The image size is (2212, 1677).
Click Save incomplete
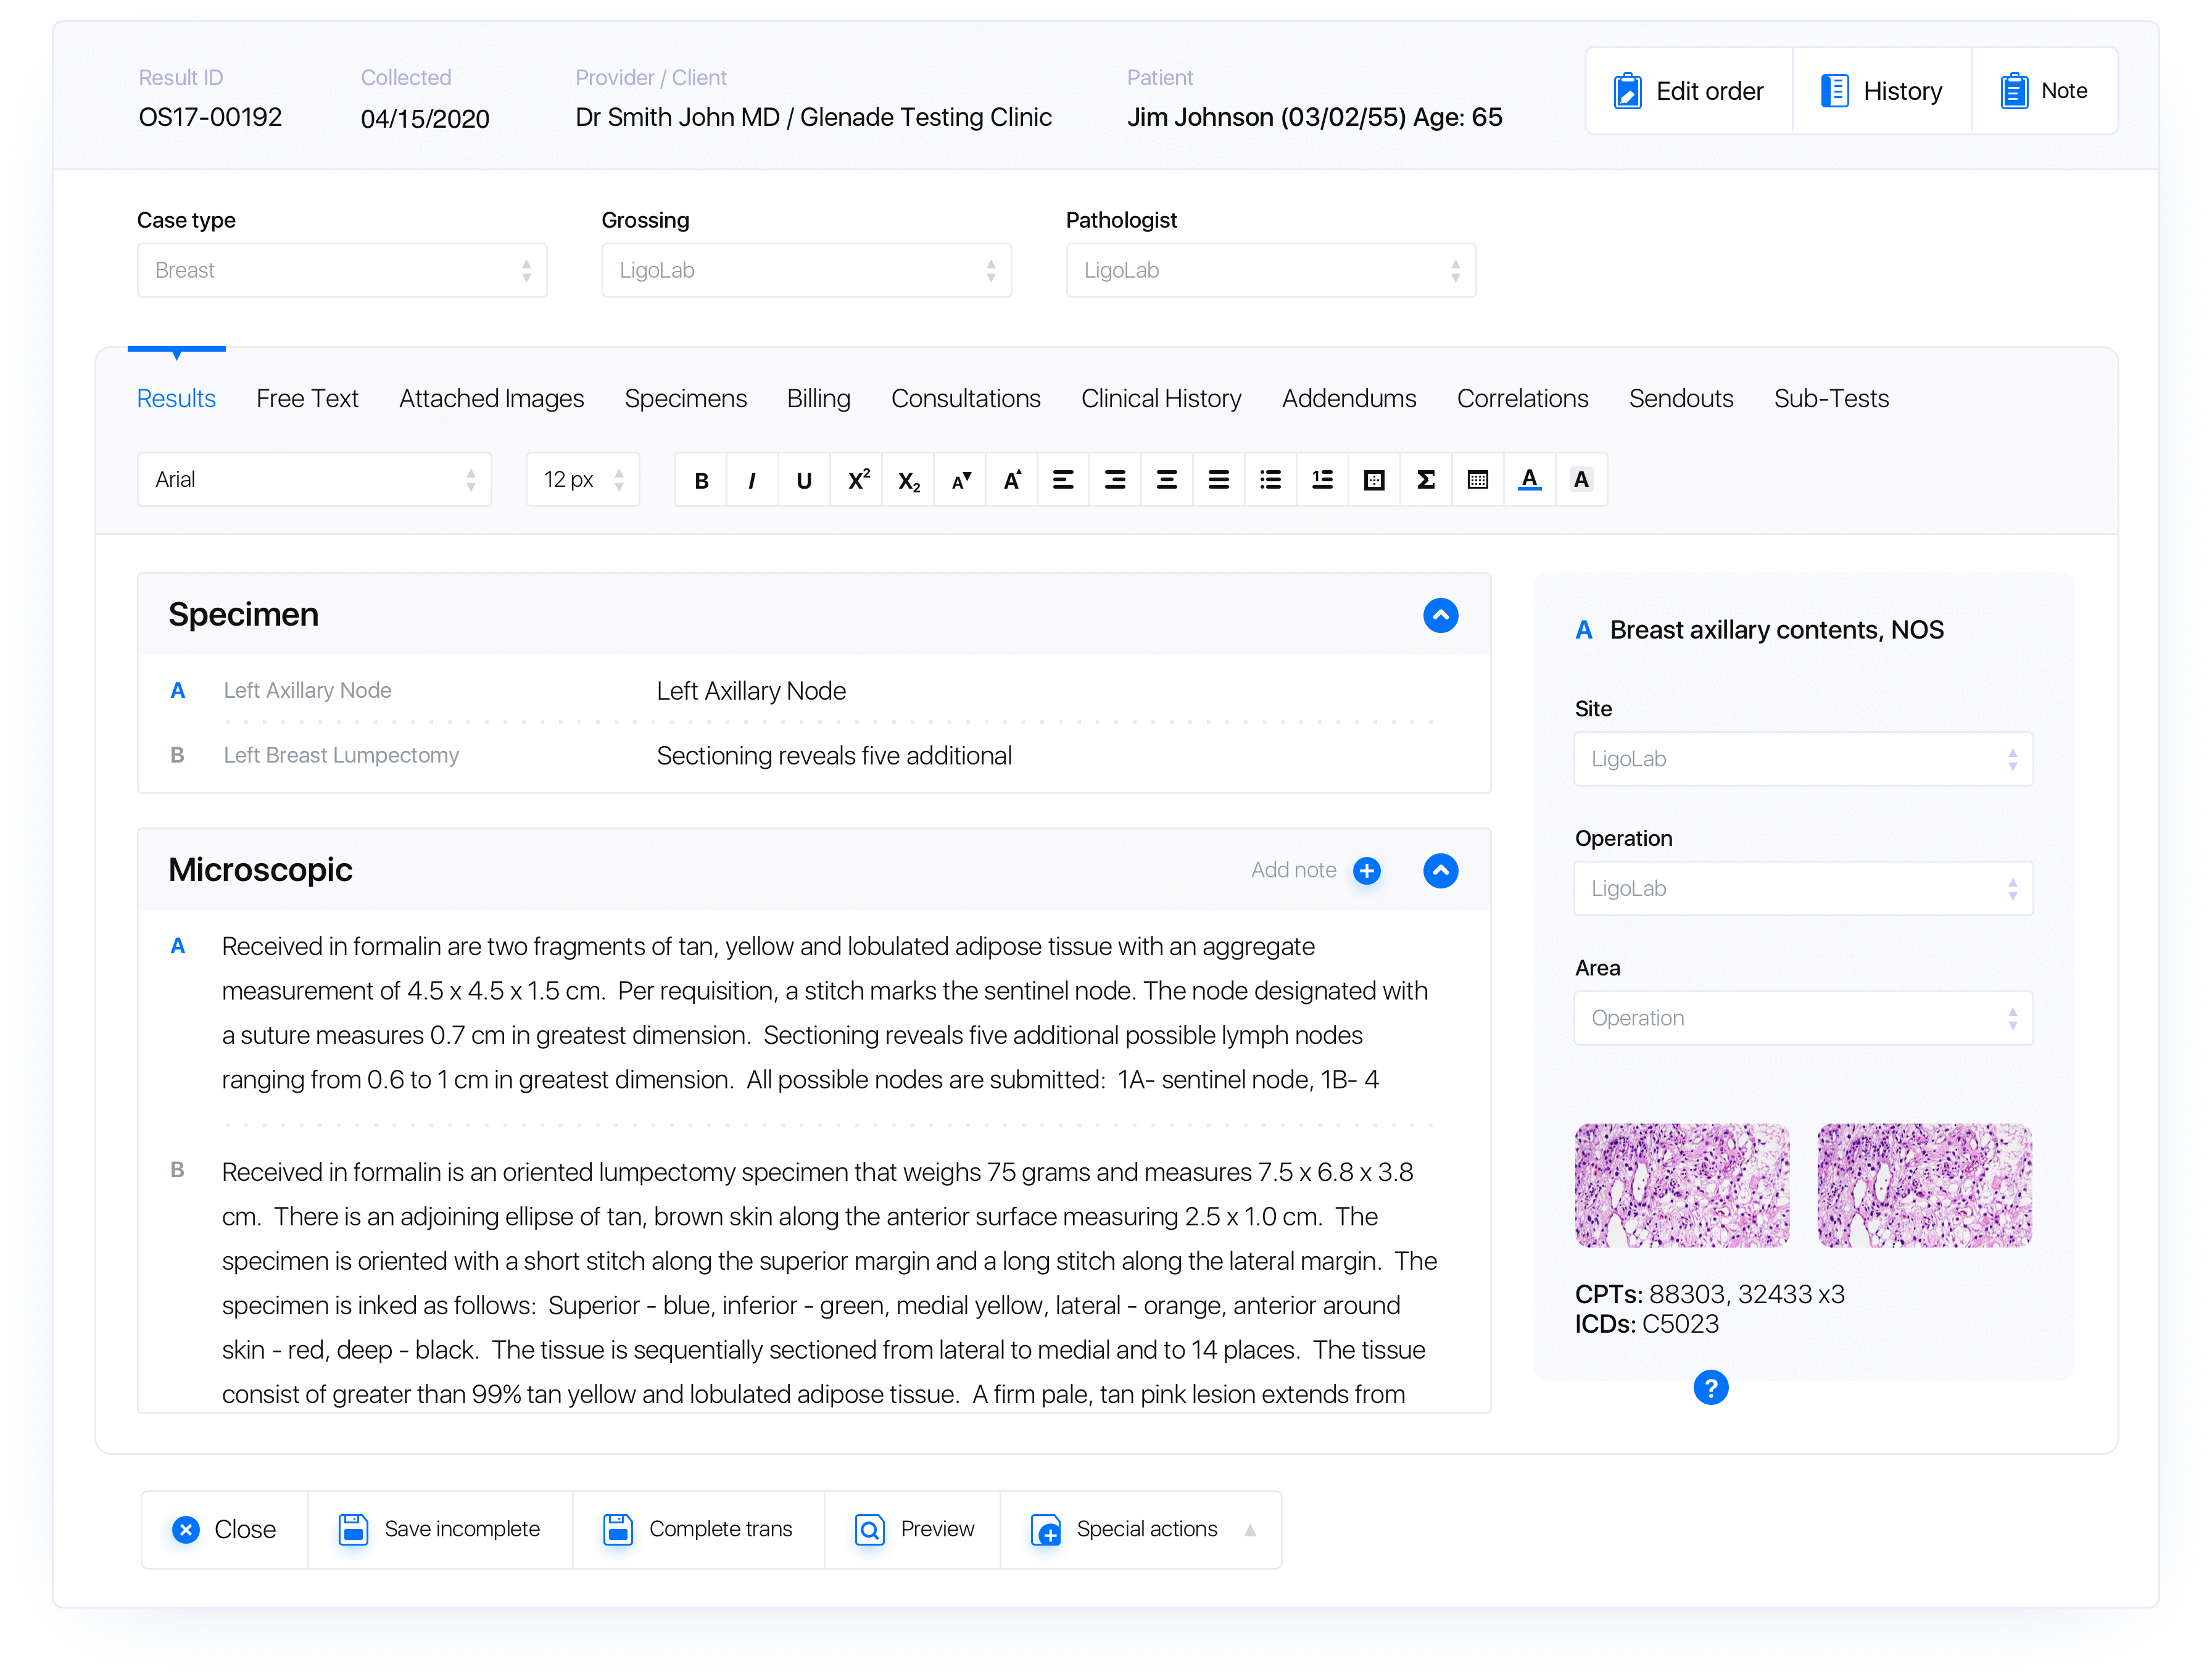click(440, 1530)
